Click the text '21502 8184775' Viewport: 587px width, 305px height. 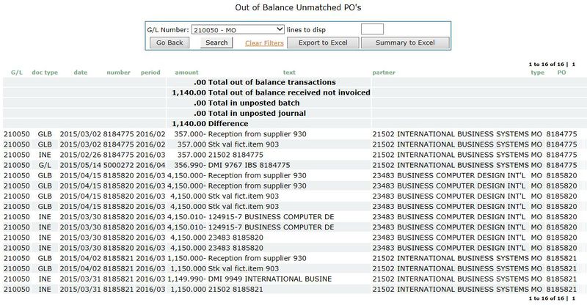(x=236, y=155)
